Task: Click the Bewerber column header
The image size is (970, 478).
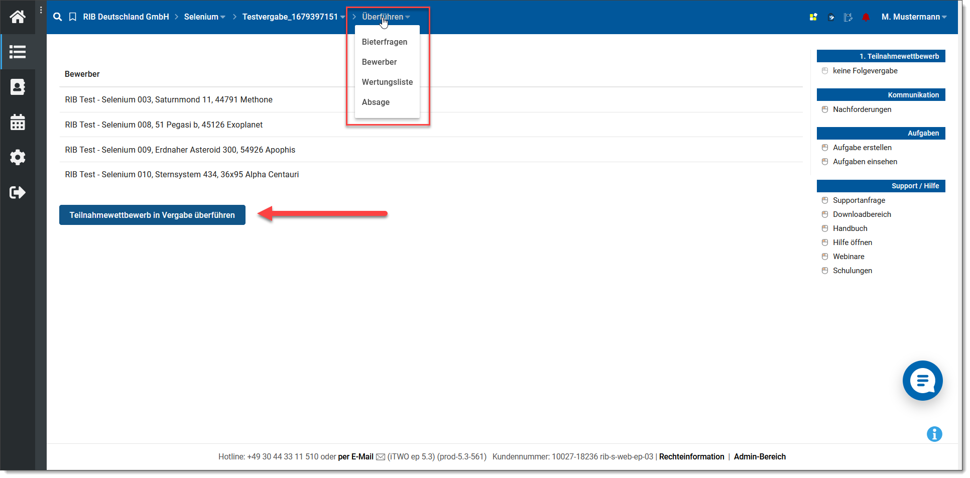Action: pos(82,74)
